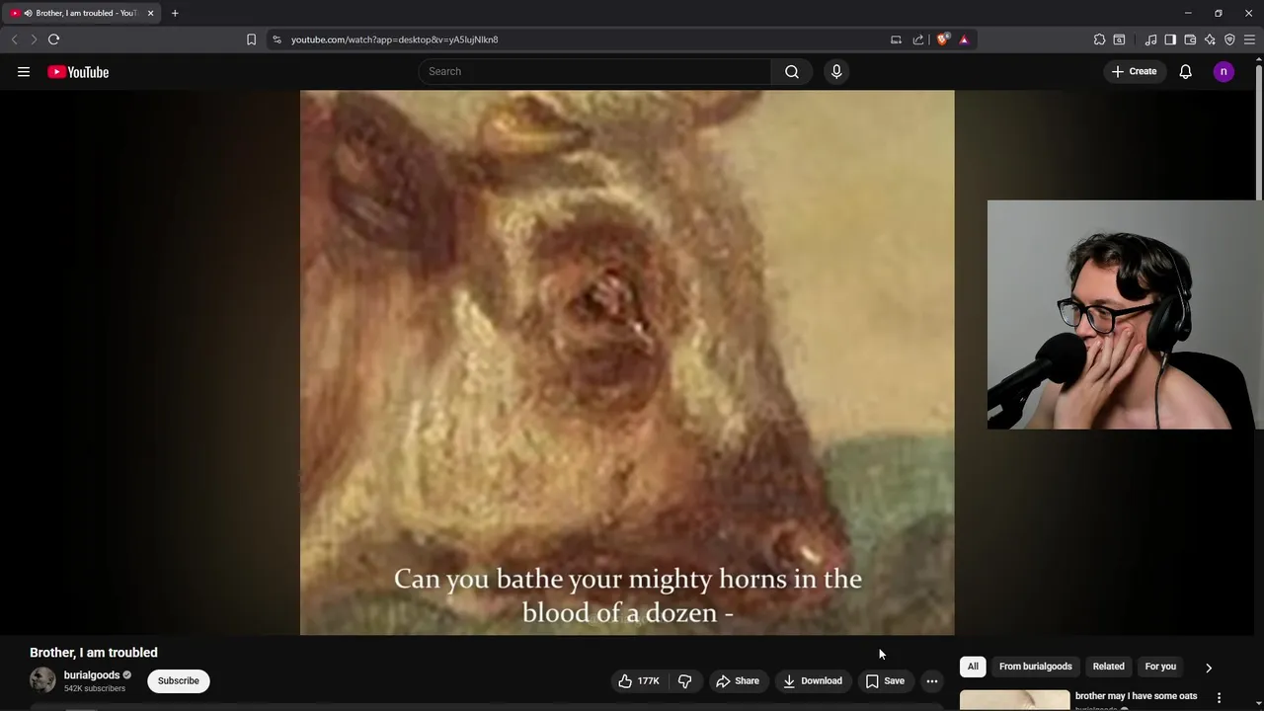The width and height of the screenshot is (1264, 711).
Task: Open the burialgoods channel avatar
Action: click(42, 680)
